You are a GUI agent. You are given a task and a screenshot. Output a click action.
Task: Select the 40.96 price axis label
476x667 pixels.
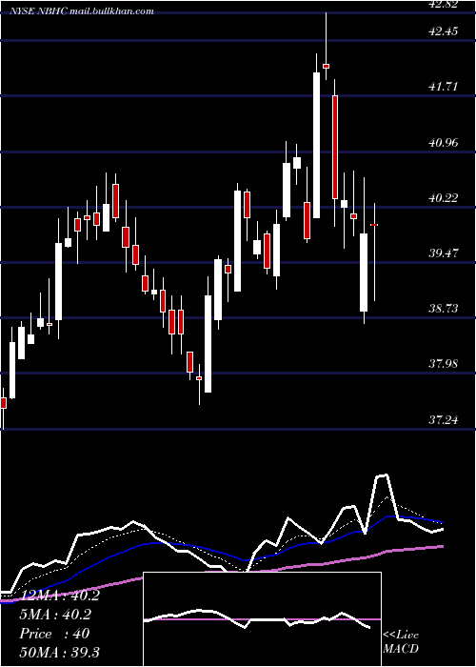click(444, 143)
